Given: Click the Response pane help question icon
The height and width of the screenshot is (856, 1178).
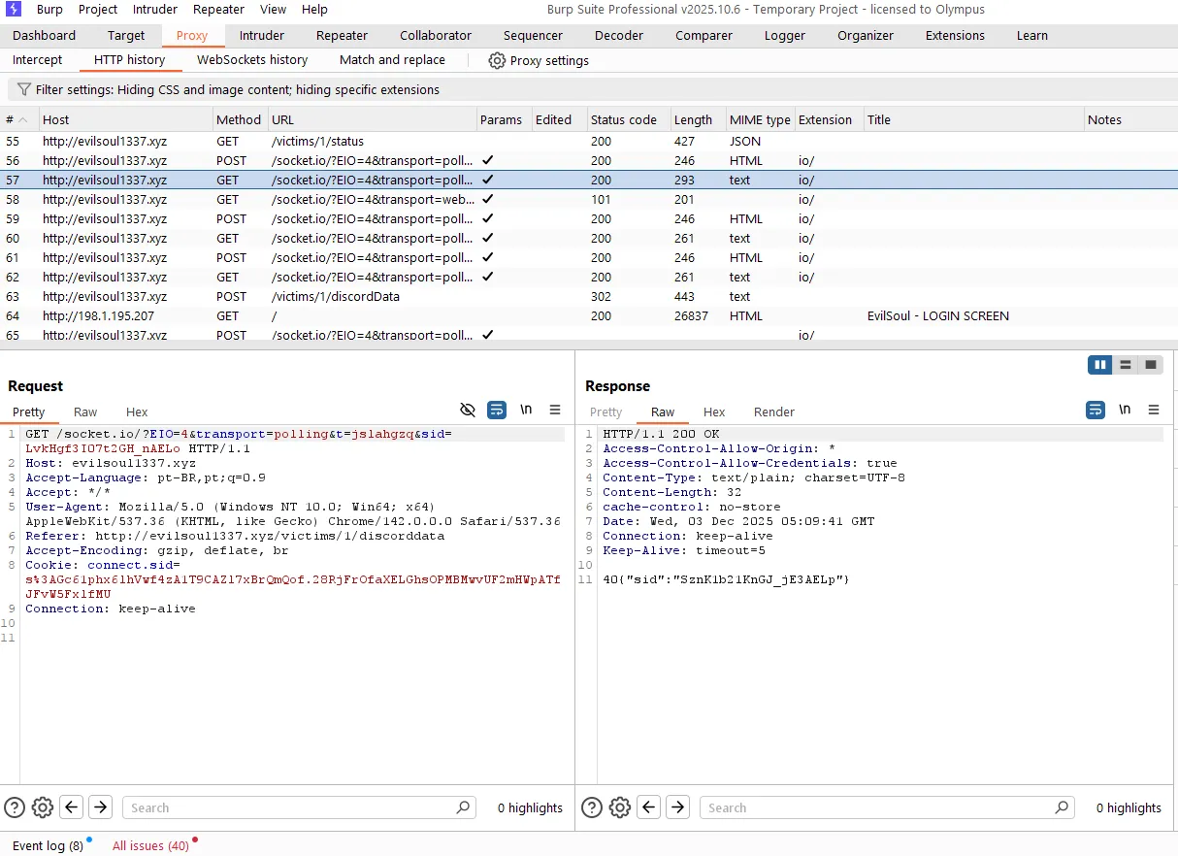Looking at the screenshot, I should tap(592, 807).
